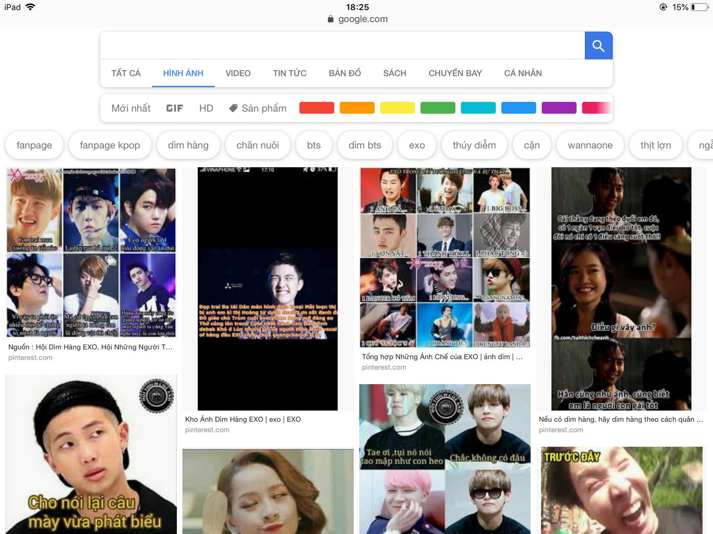Open the Tổng hợp Những Ảnh Chế thumbnail
713x534 pixels.
click(445, 257)
